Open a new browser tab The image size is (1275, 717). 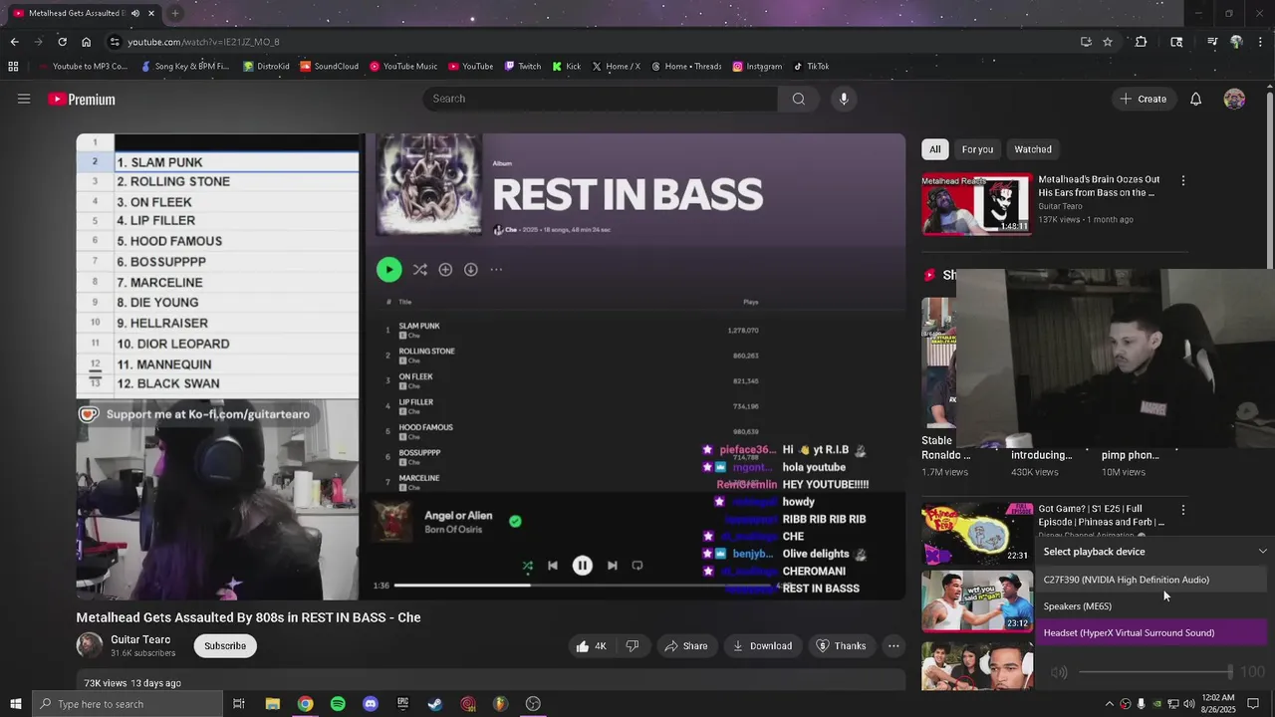[175, 13]
